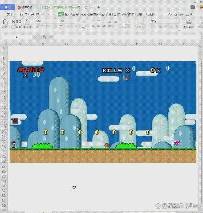The image size is (203, 213).
Task: Click the cloud sync icon
Action: pyautogui.click(x=170, y=14)
